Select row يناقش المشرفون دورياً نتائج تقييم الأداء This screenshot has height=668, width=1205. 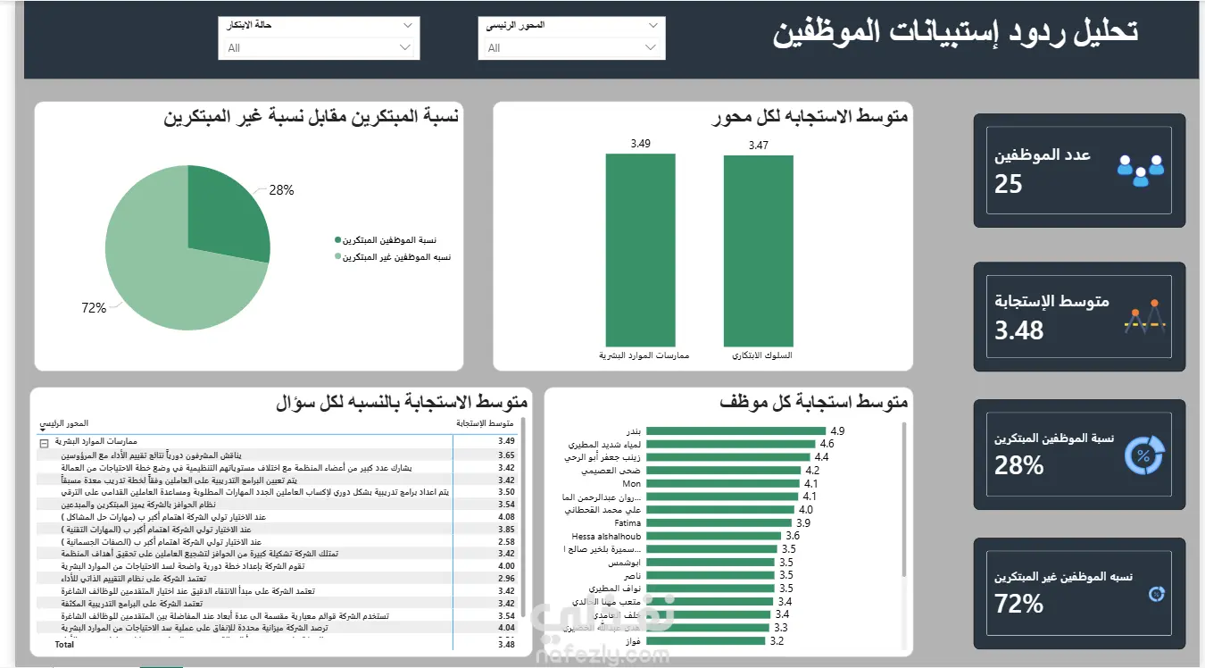278,455
